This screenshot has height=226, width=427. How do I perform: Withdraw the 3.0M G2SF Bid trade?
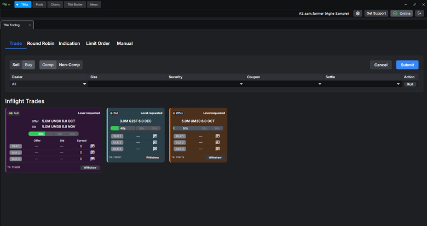pyautogui.click(x=153, y=158)
